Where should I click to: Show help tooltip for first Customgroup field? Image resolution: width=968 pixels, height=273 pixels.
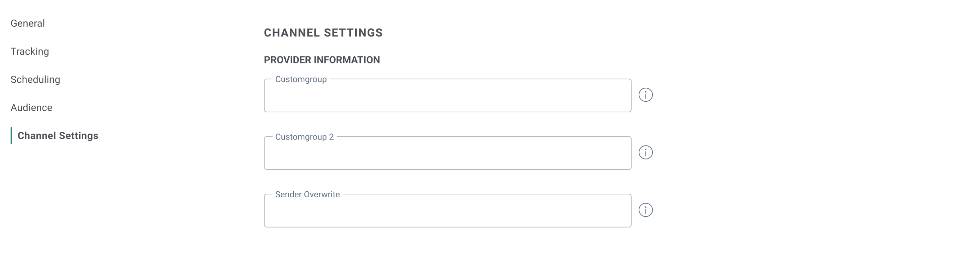tap(645, 95)
